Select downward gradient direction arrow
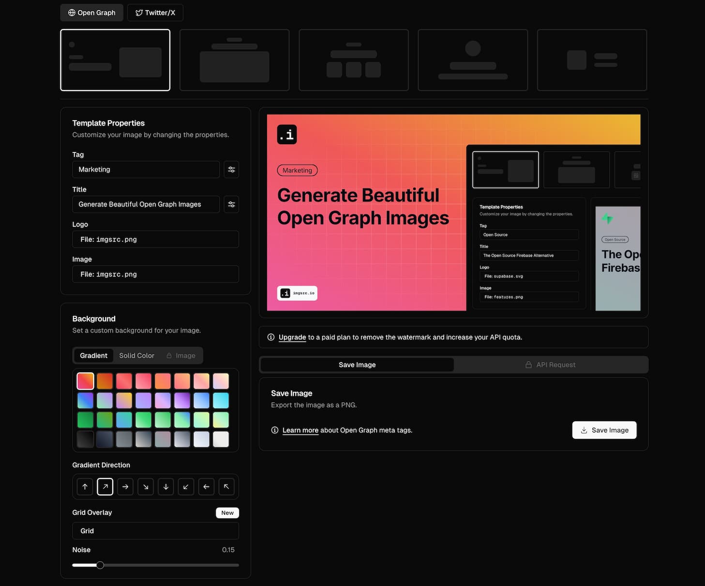 click(166, 487)
